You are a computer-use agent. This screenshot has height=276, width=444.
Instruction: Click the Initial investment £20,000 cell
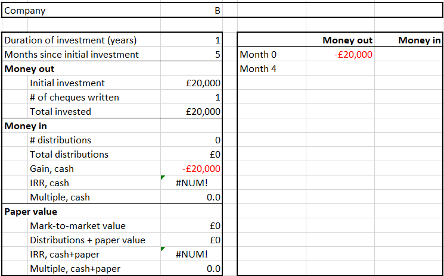pyautogui.click(x=191, y=83)
